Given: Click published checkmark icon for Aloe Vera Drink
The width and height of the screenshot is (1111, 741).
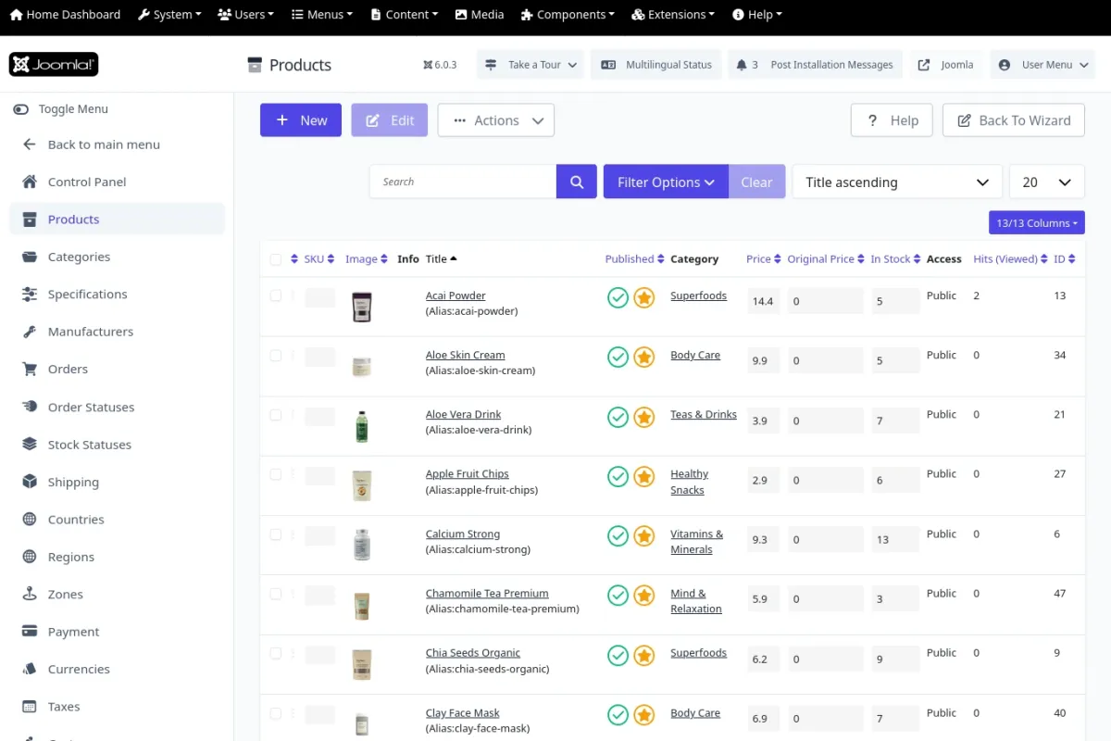Looking at the screenshot, I should (x=618, y=417).
